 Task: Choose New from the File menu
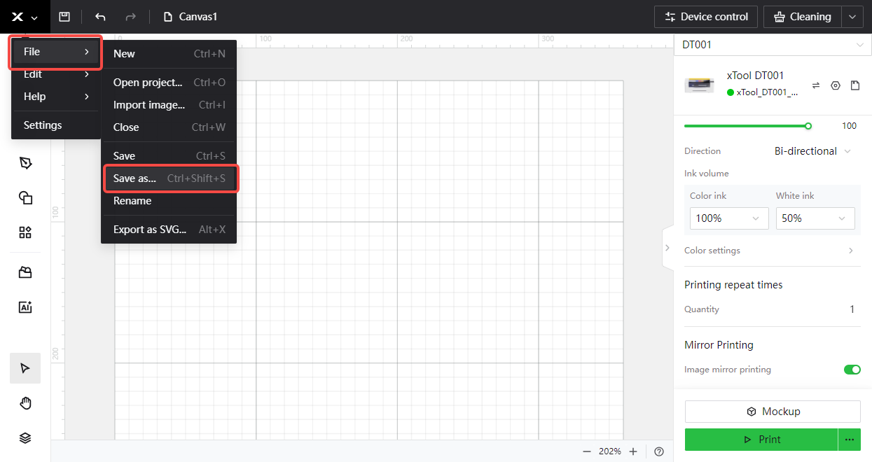point(169,54)
